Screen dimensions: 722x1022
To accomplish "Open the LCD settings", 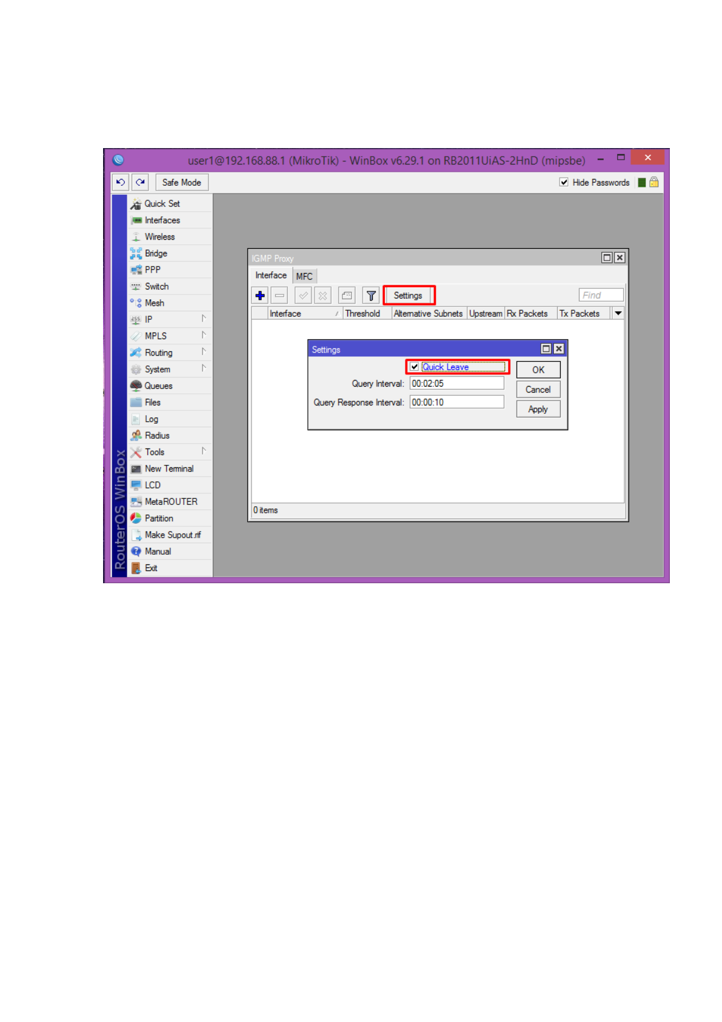I will click(x=170, y=485).
